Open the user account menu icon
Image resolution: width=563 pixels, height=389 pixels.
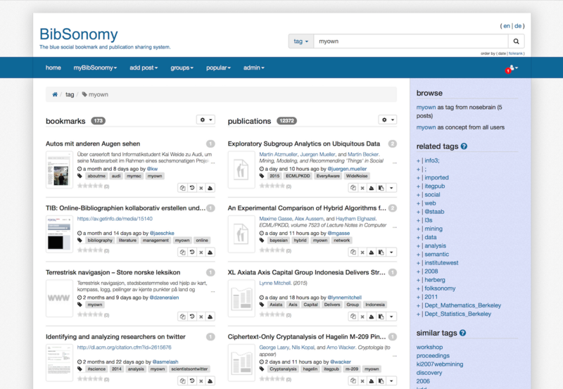512,68
